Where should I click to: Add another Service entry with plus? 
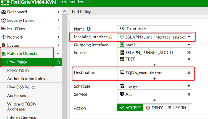pyautogui.click(x=154, y=100)
